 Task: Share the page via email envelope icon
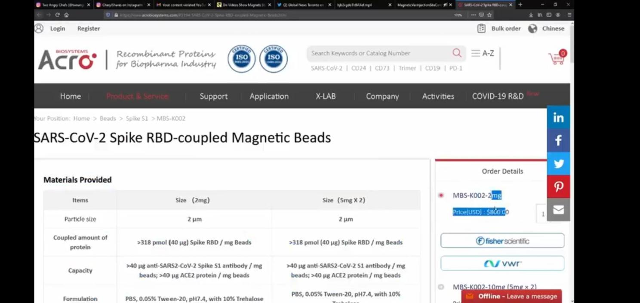(x=558, y=210)
